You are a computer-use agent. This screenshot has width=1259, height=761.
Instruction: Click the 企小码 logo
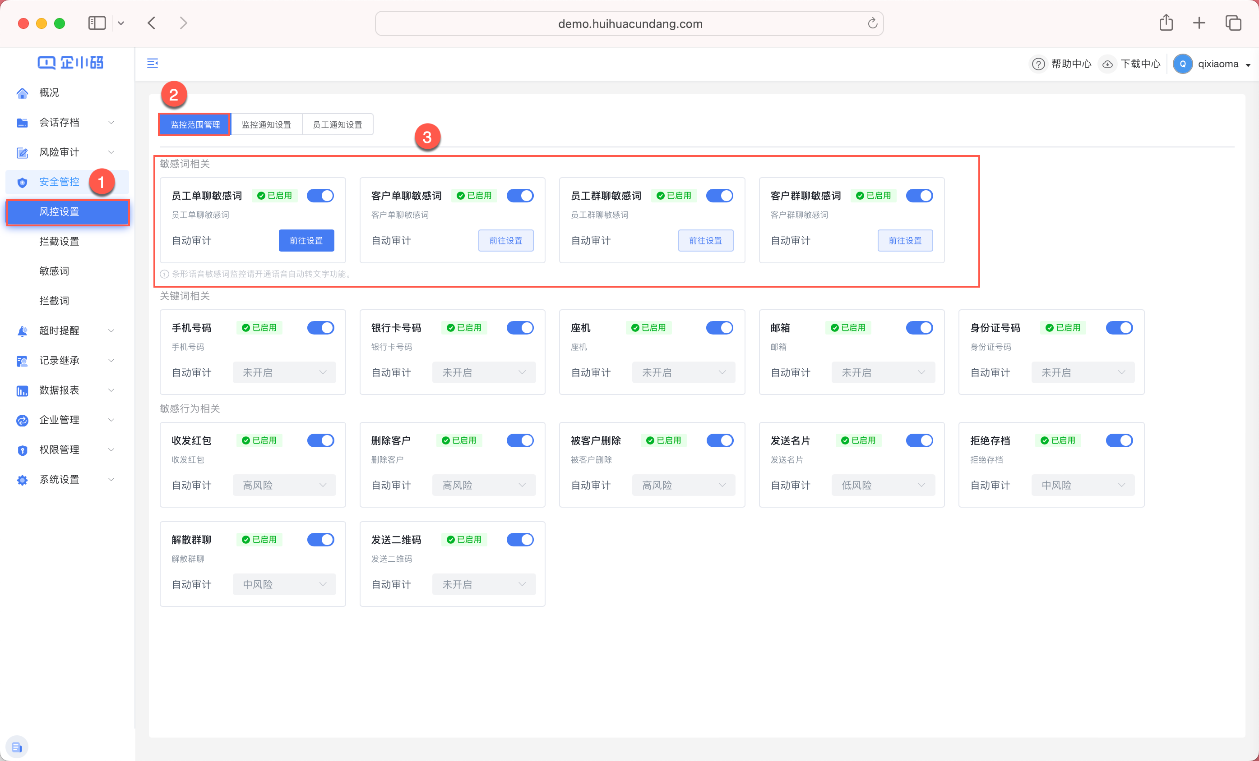70,62
